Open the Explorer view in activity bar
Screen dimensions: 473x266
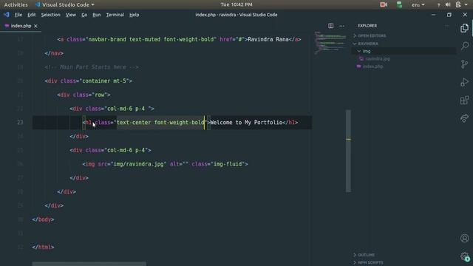[x=465, y=28]
